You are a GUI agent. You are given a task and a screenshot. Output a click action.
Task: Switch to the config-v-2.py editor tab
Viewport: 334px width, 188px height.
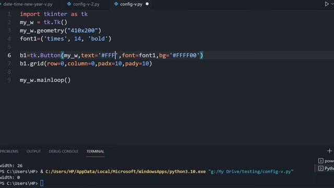[86, 4]
